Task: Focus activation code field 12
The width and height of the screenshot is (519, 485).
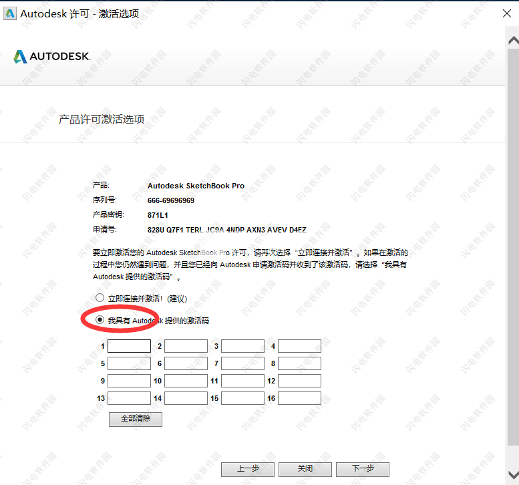Action: (x=299, y=381)
